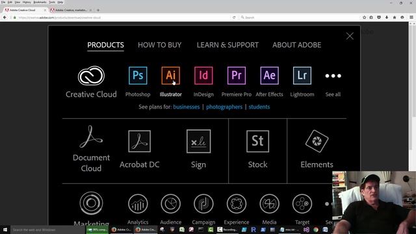Image resolution: width=416 pixels, height=234 pixels.
Task: Select the Lightroom Lr icon
Action: (302, 75)
